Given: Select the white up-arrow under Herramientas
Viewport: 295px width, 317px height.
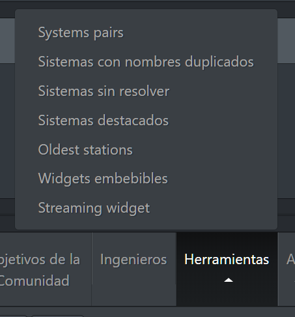Looking at the screenshot, I should coord(229,280).
